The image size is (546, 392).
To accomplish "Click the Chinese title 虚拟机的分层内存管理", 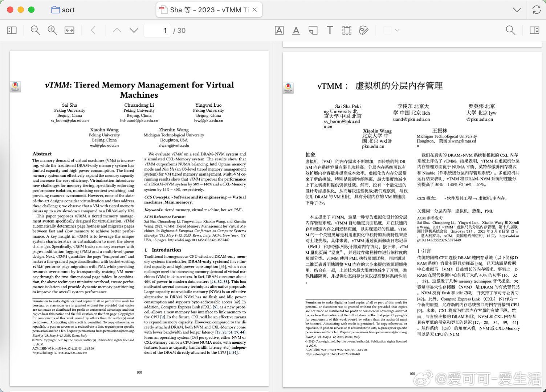I will 399,86.
